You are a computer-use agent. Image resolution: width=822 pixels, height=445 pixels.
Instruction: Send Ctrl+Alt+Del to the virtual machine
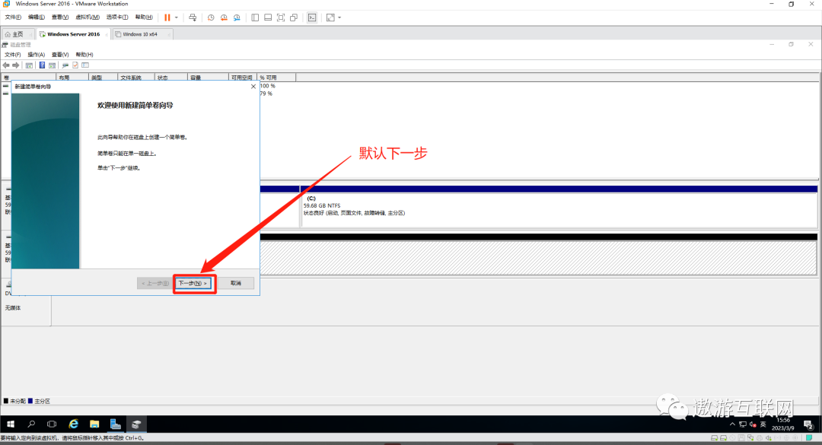pyautogui.click(x=193, y=17)
